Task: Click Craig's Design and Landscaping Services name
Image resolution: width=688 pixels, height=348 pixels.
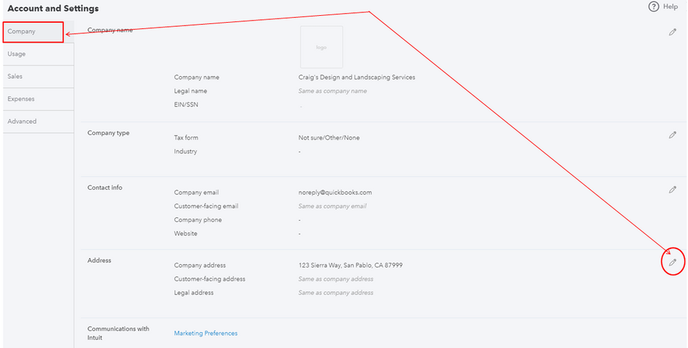Action: click(356, 78)
